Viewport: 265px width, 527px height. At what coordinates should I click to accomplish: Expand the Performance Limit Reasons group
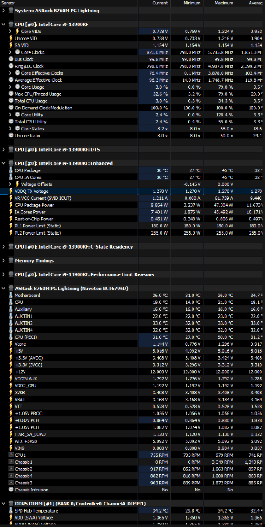[x=4, y=274]
